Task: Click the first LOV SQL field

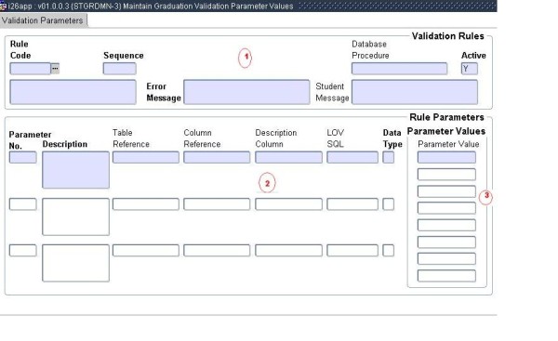Action: tap(352, 157)
